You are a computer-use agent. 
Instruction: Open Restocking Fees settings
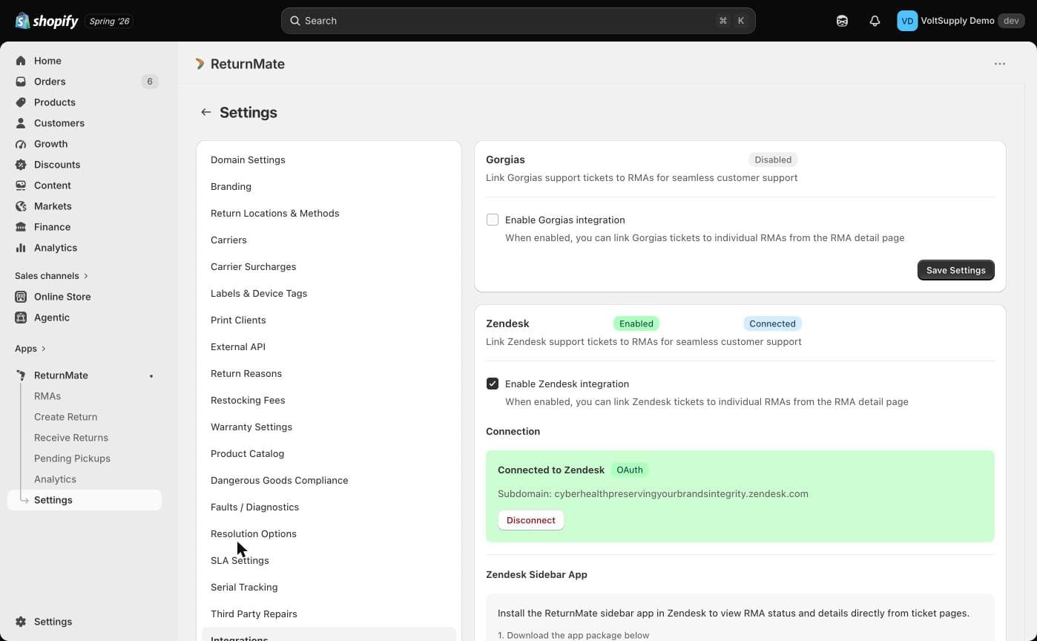click(248, 400)
